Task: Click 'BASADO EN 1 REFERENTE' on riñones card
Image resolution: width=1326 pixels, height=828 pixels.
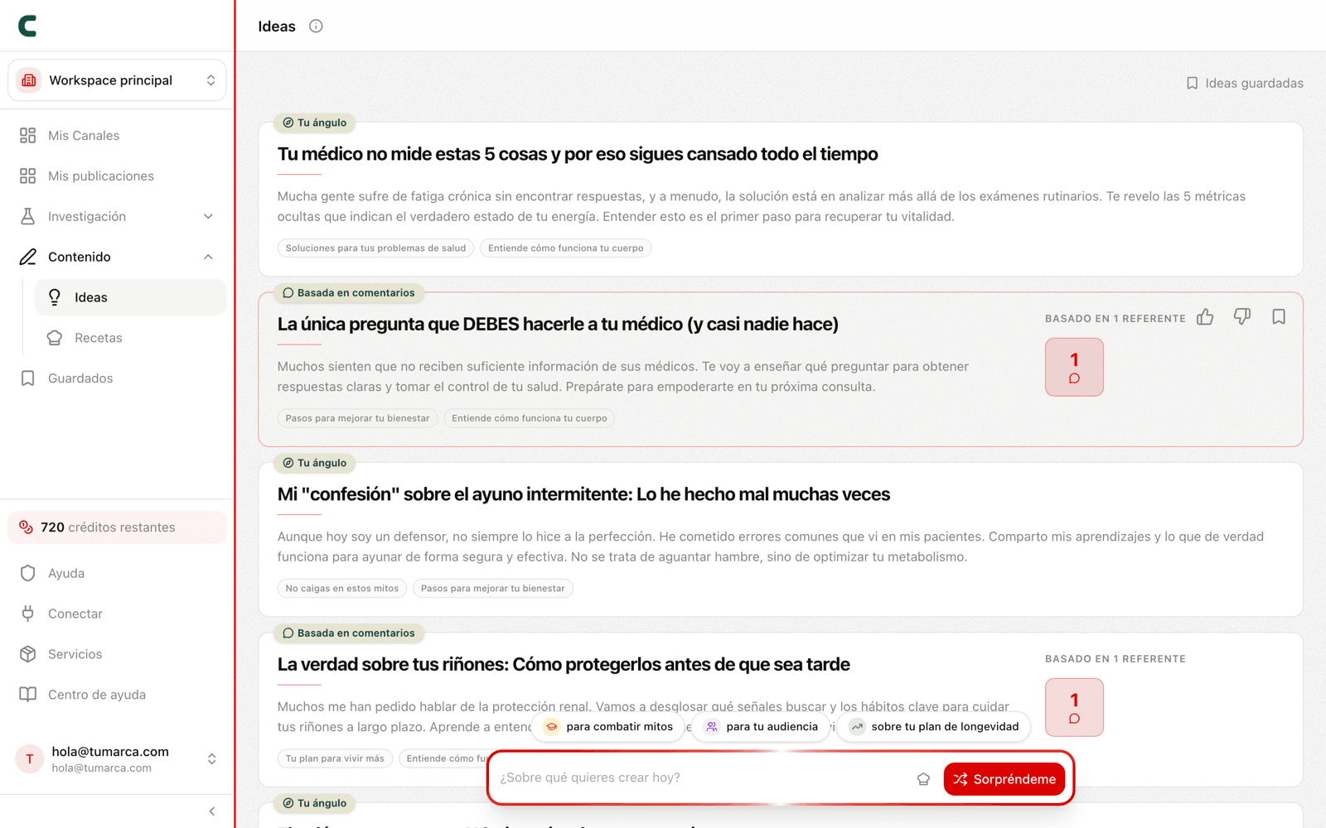Action: [1115, 659]
